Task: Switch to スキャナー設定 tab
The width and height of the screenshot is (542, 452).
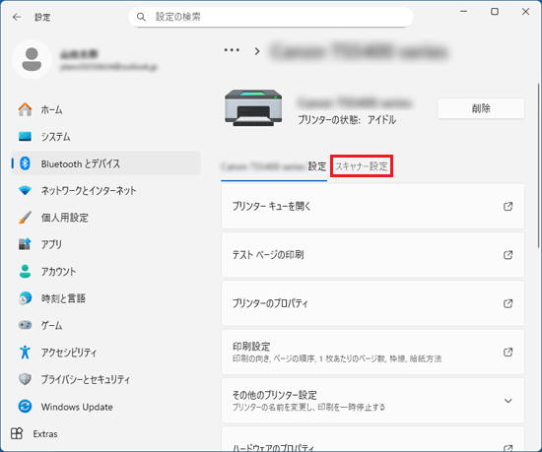Action: tap(362, 166)
